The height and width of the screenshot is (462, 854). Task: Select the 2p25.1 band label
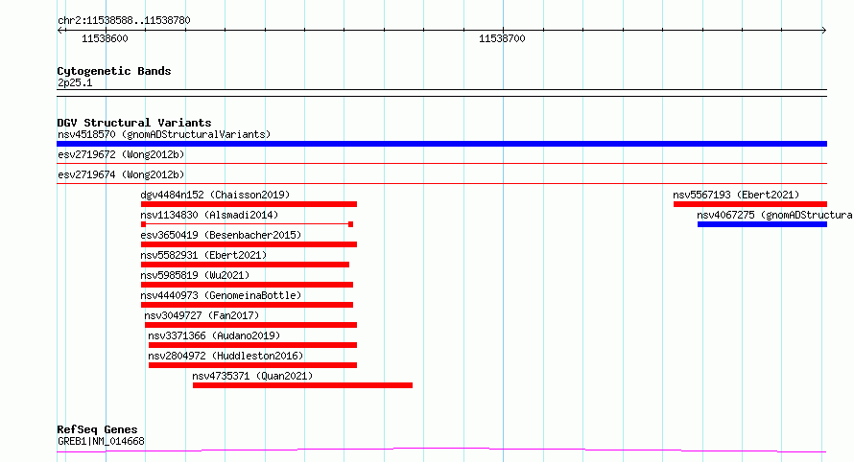coord(75,82)
